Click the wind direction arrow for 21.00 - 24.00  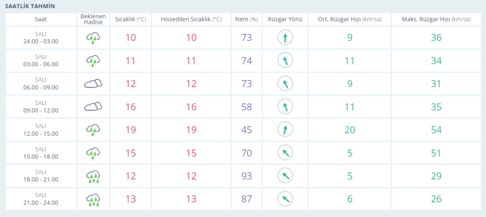[x=285, y=199]
